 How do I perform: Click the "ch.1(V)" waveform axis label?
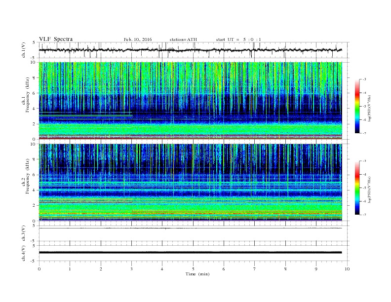pos(23,50)
